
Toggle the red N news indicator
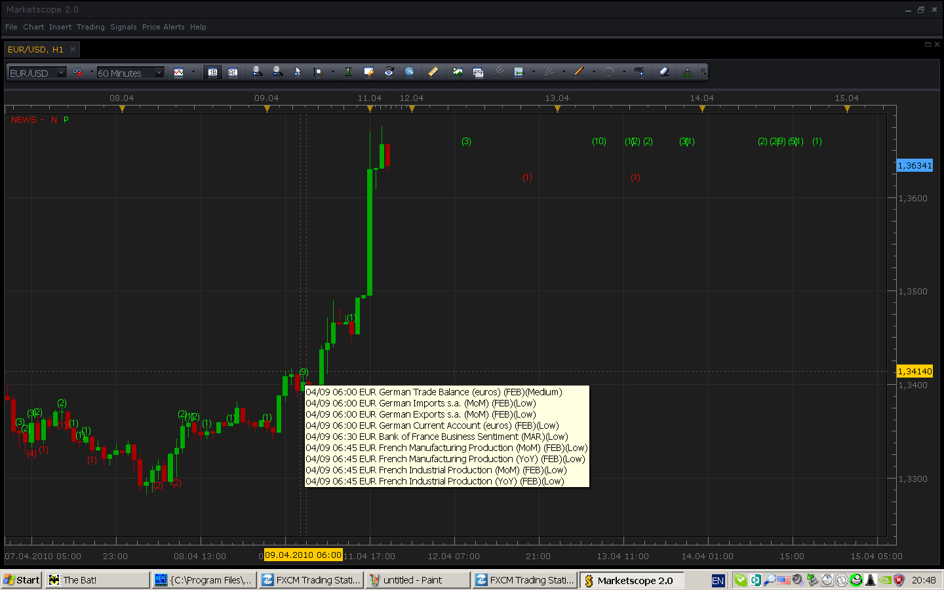pos(54,120)
